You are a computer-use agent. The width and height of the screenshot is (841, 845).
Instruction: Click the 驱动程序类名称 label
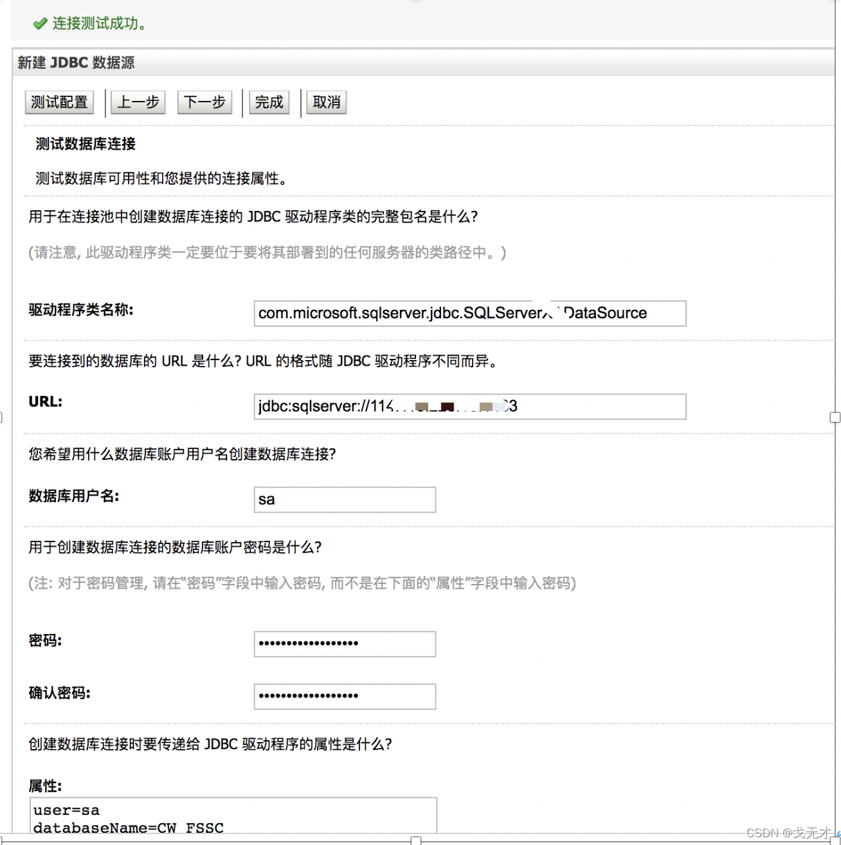pyautogui.click(x=81, y=310)
